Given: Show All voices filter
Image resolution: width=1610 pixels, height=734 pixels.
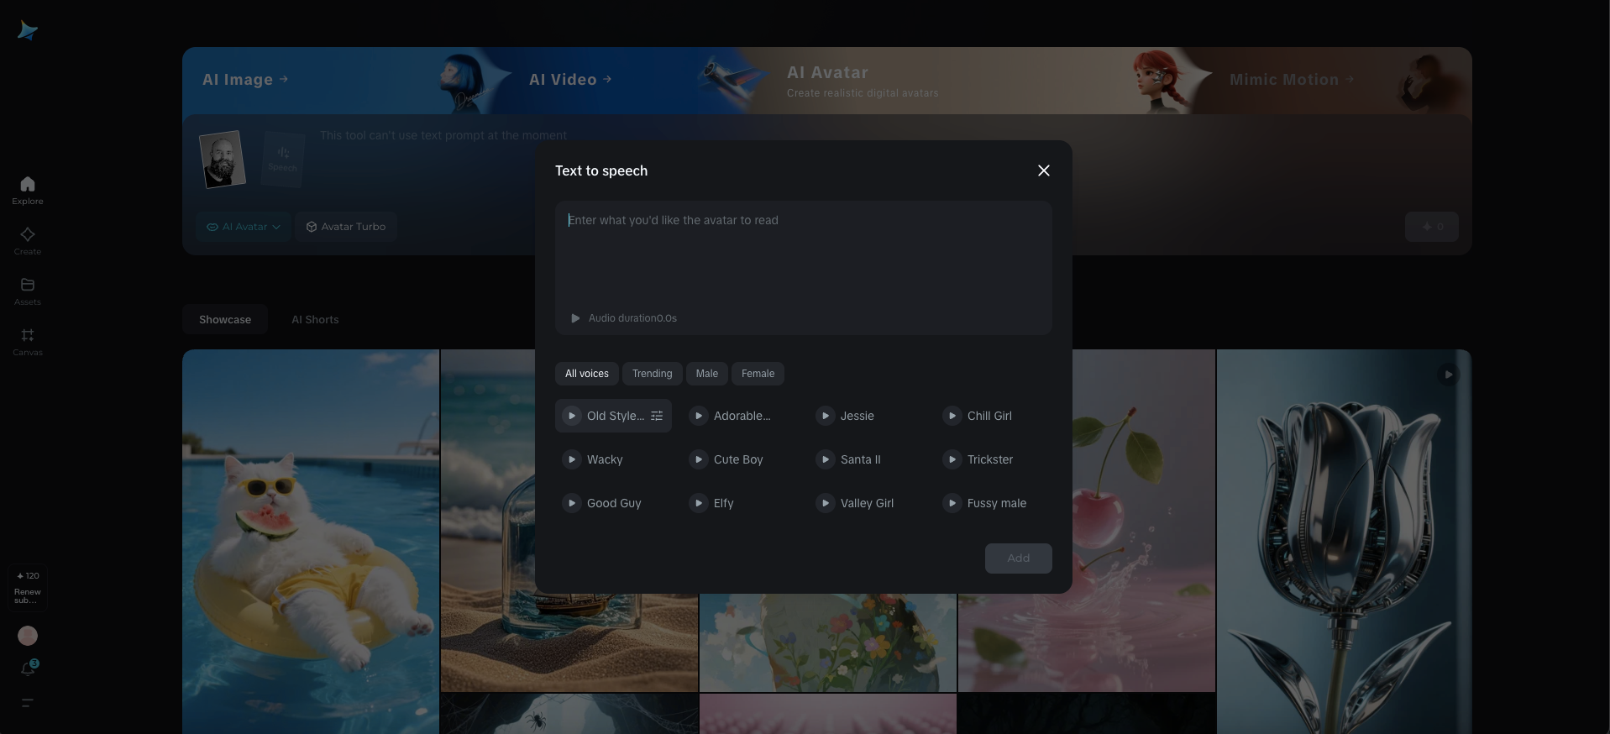Looking at the screenshot, I should (587, 374).
